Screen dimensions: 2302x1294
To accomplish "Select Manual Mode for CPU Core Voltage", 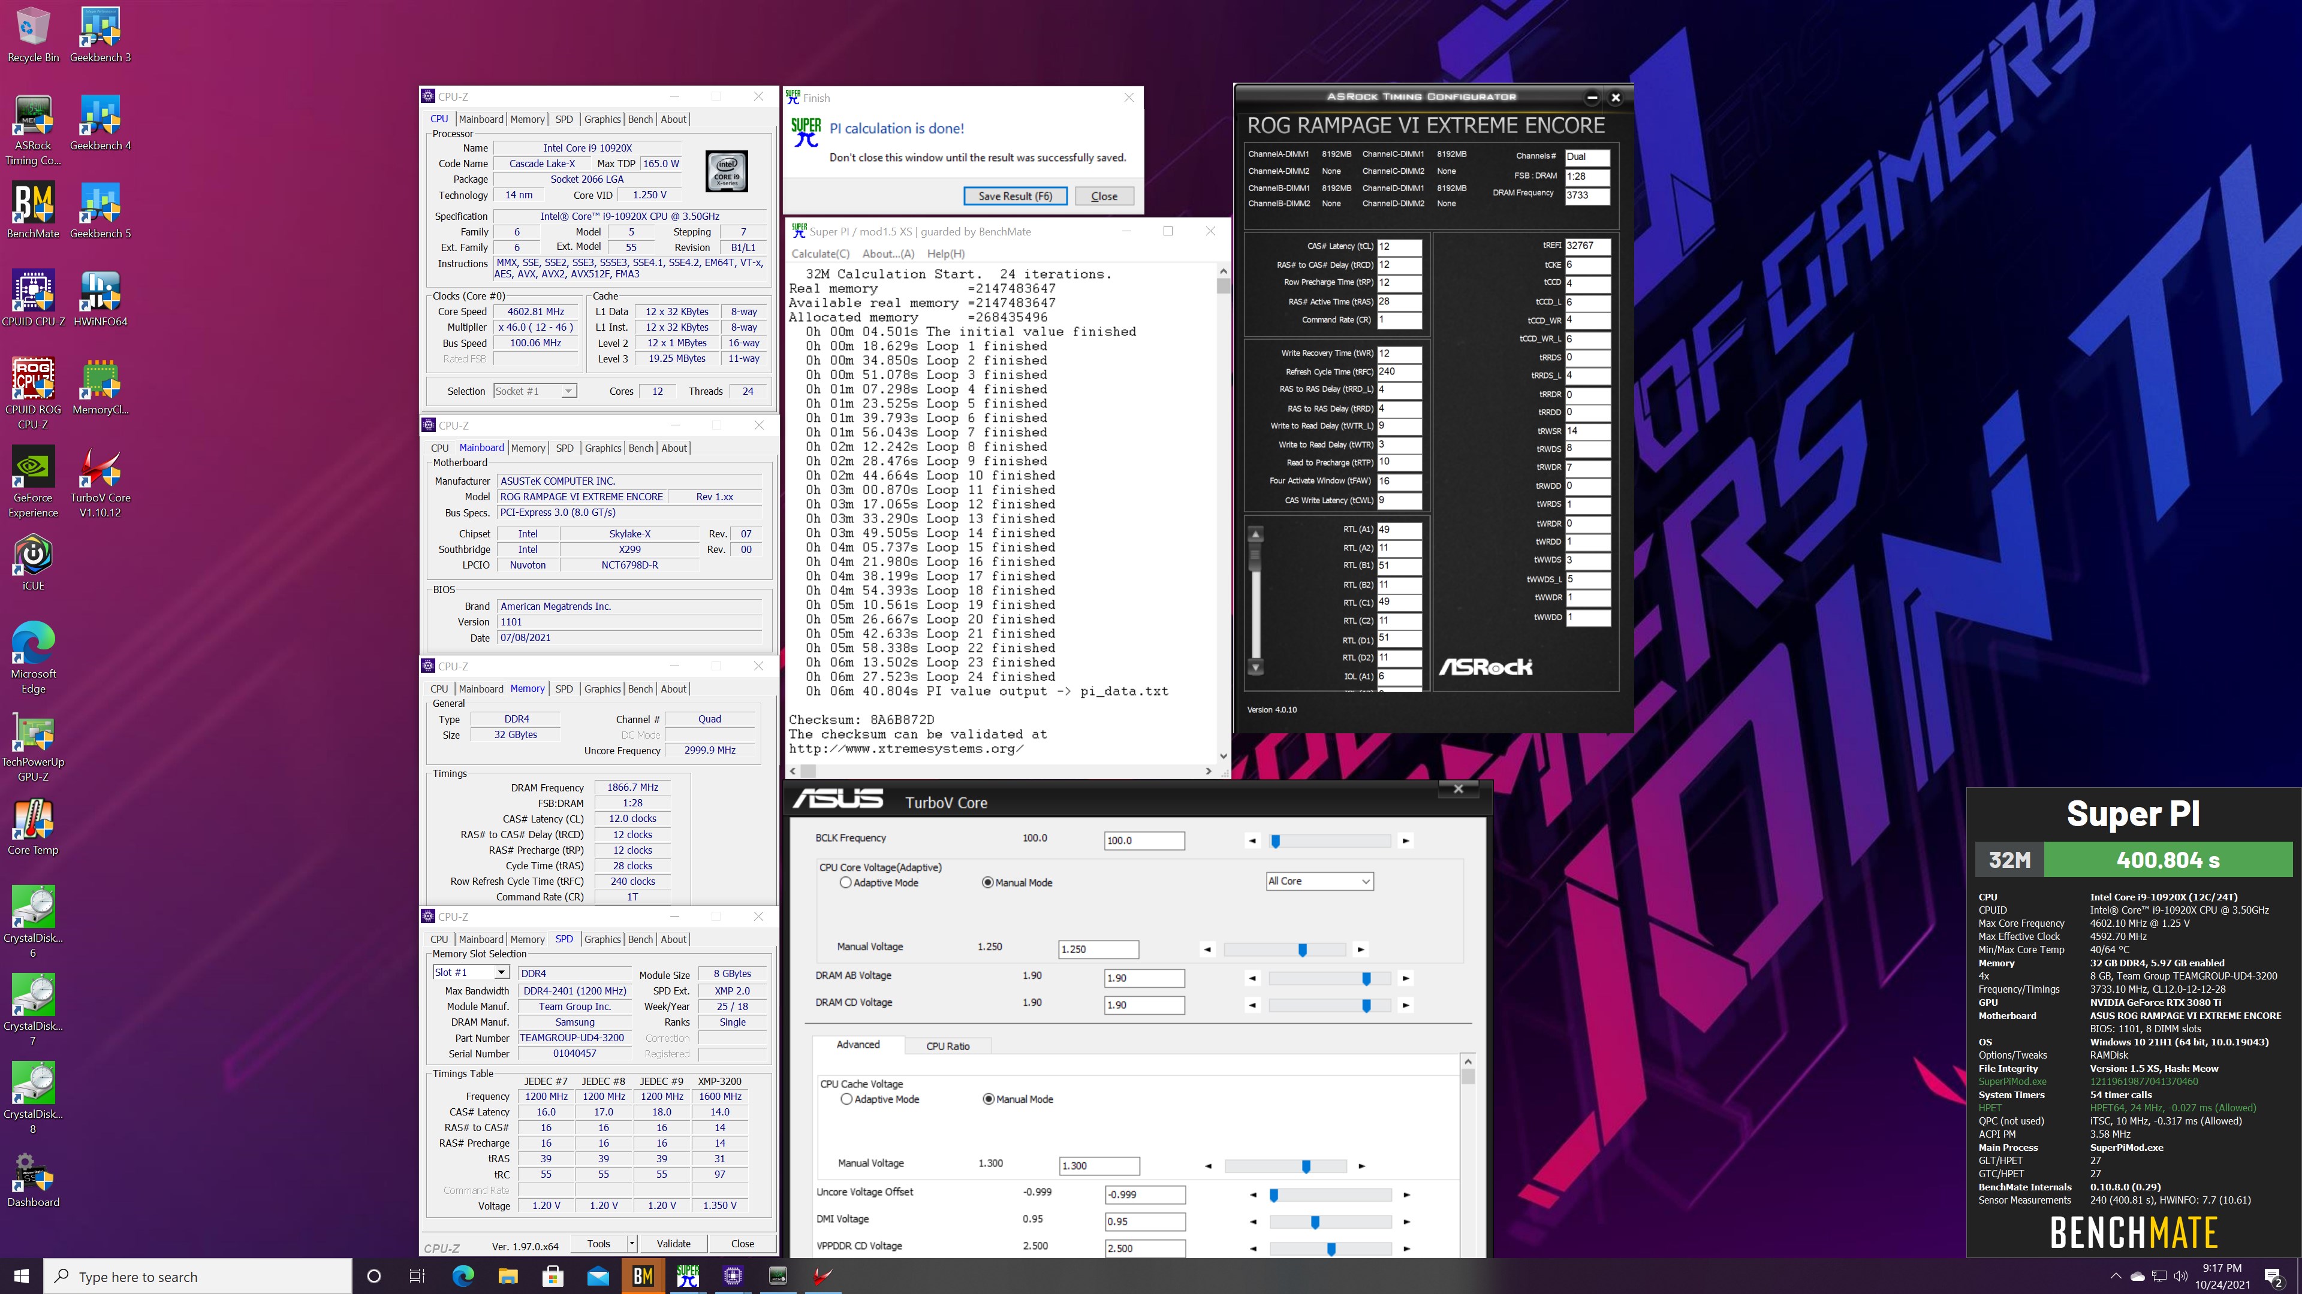I will (x=987, y=882).
